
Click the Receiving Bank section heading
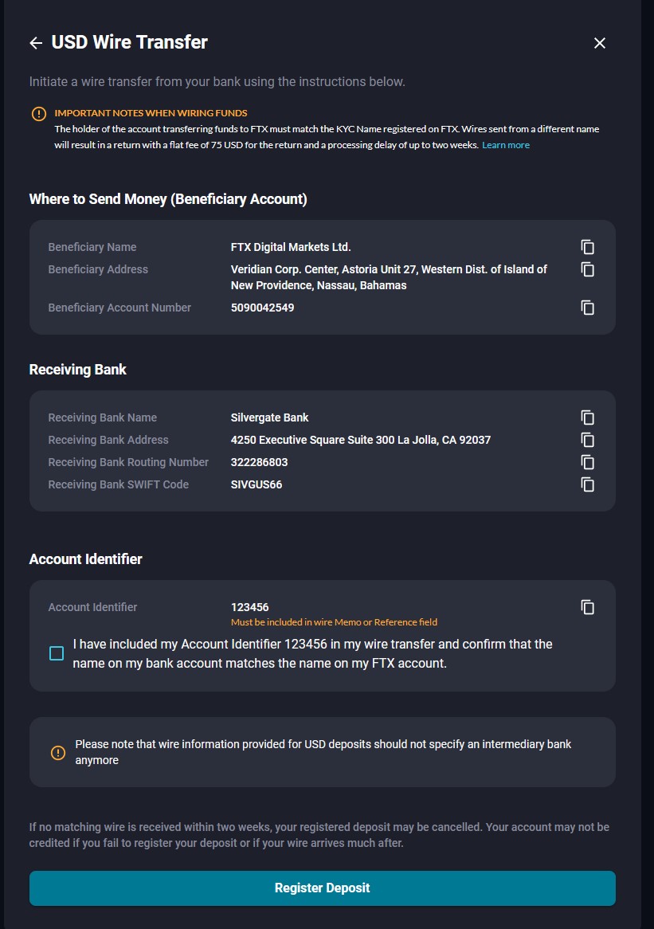tap(77, 370)
